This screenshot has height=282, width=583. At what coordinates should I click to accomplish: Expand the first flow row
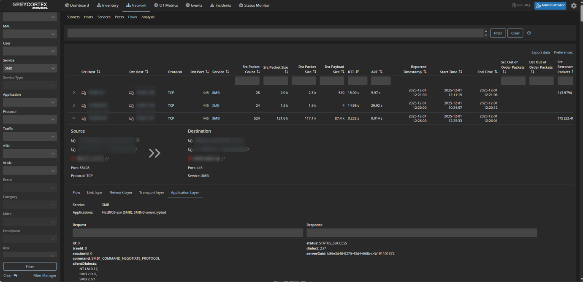[74, 93]
